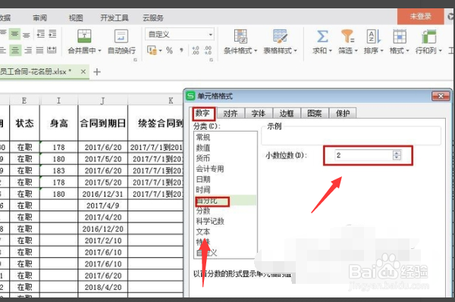Open the 自定义 number format combo box
Viewport: 455px width, 302px height.
click(x=180, y=34)
